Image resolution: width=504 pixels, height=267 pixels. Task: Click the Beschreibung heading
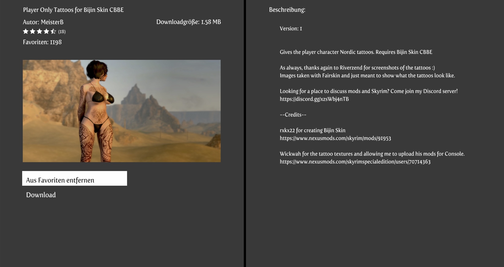[x=287, y=10]
